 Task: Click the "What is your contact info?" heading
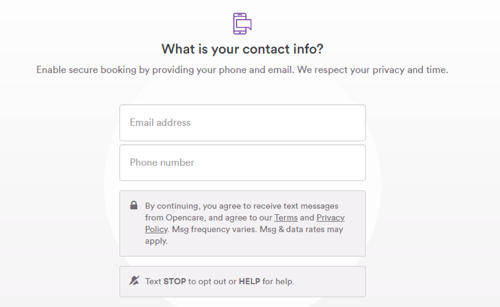(242, 49)
